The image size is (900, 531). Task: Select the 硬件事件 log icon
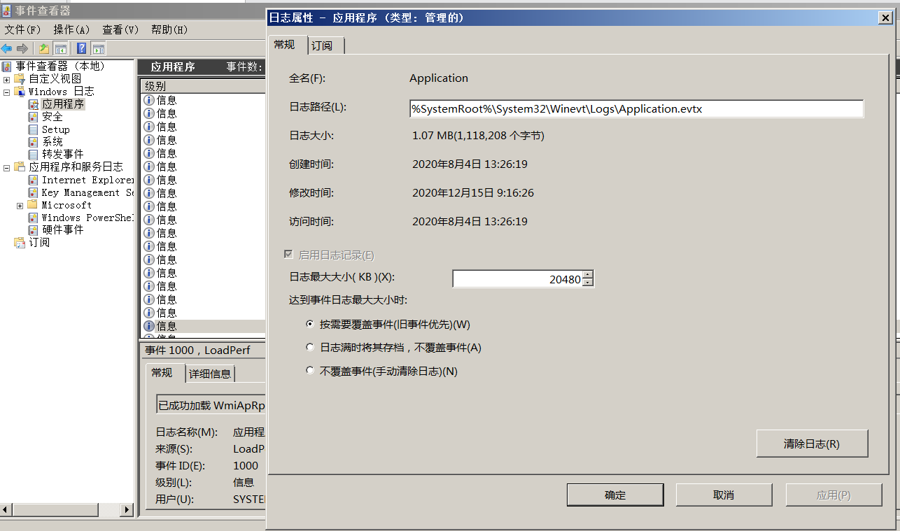pos(33,229)
